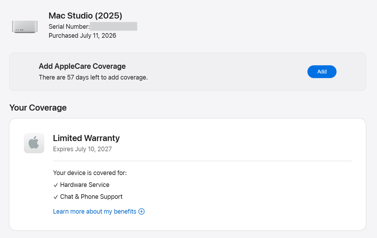Click the 57 days left message
377x238 pixels.
tap(93, 77)
